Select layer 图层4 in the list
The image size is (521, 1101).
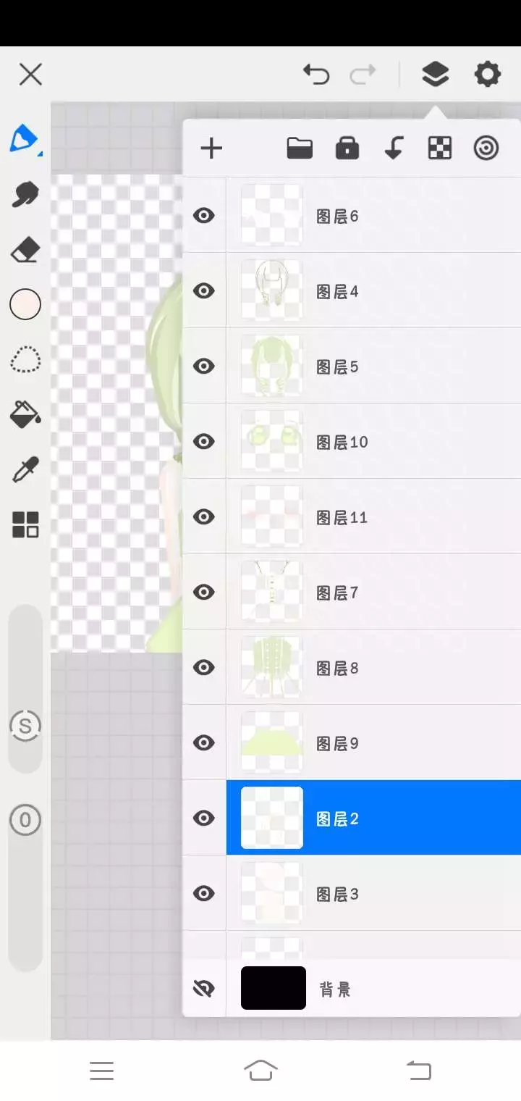[373, 290]
